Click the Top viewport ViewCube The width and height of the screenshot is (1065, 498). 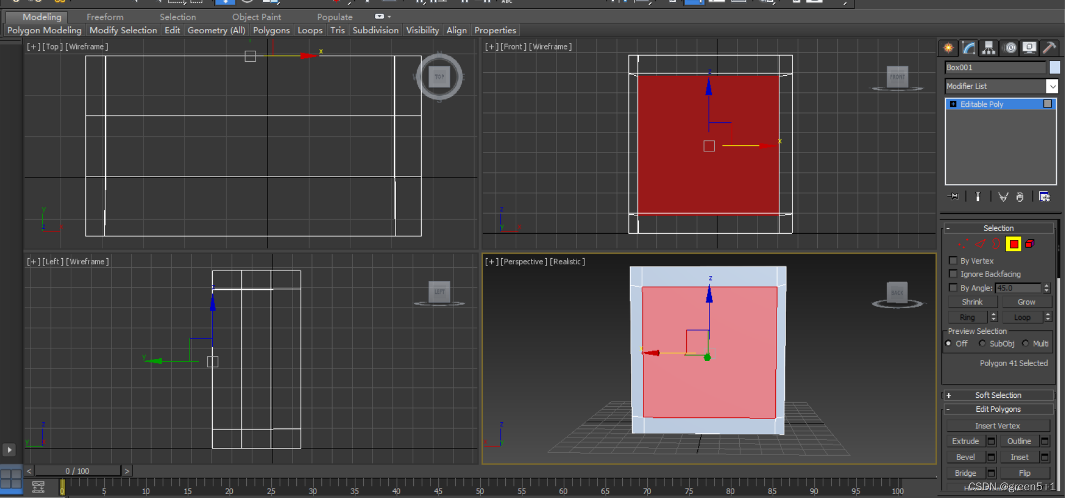(x=439, y=77)
